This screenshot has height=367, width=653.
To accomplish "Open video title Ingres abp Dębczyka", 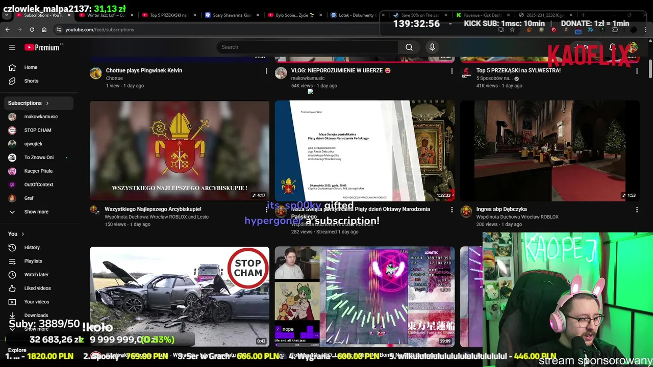I will point(501,209).
